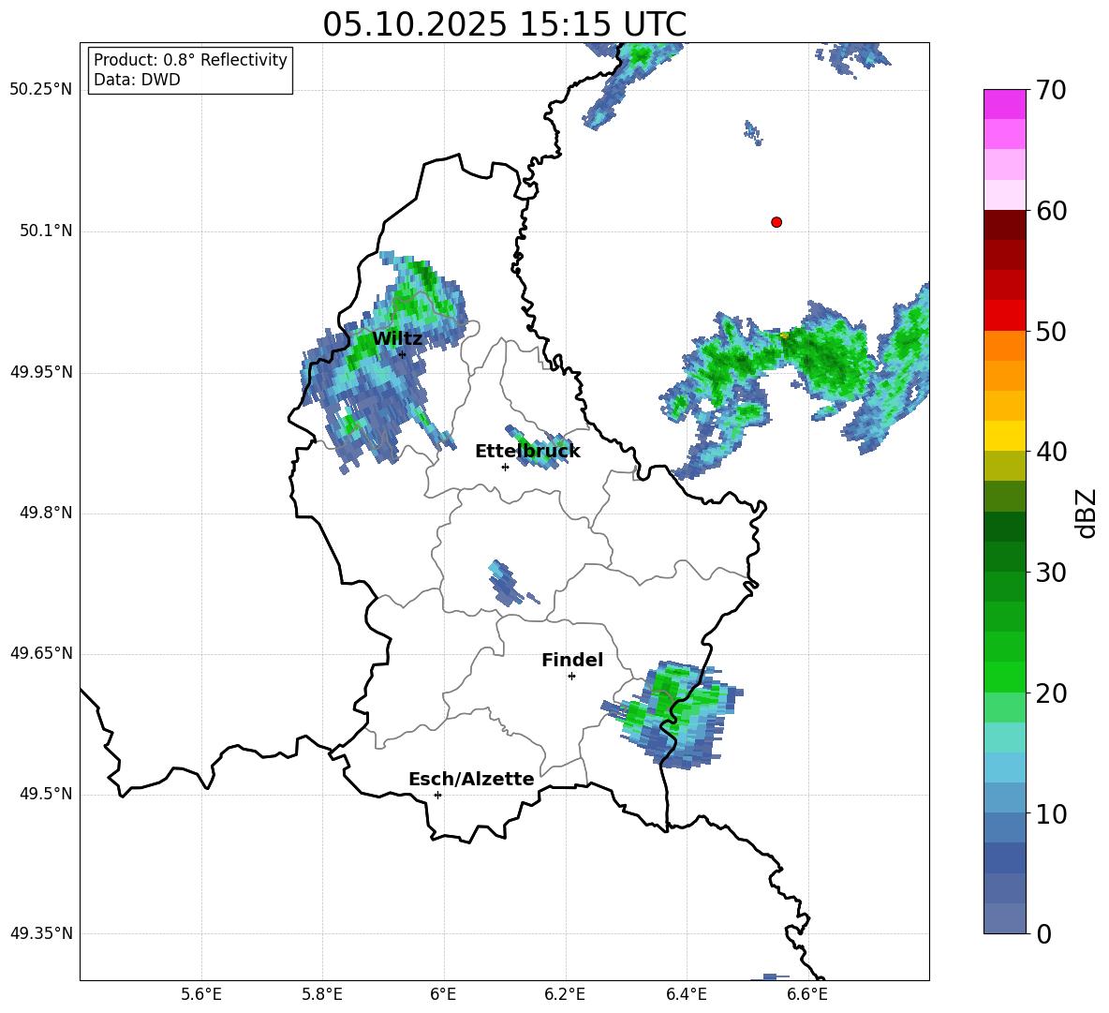Select the Findel city label
Screen dimensions: 1109x1013
coord(572,660)
